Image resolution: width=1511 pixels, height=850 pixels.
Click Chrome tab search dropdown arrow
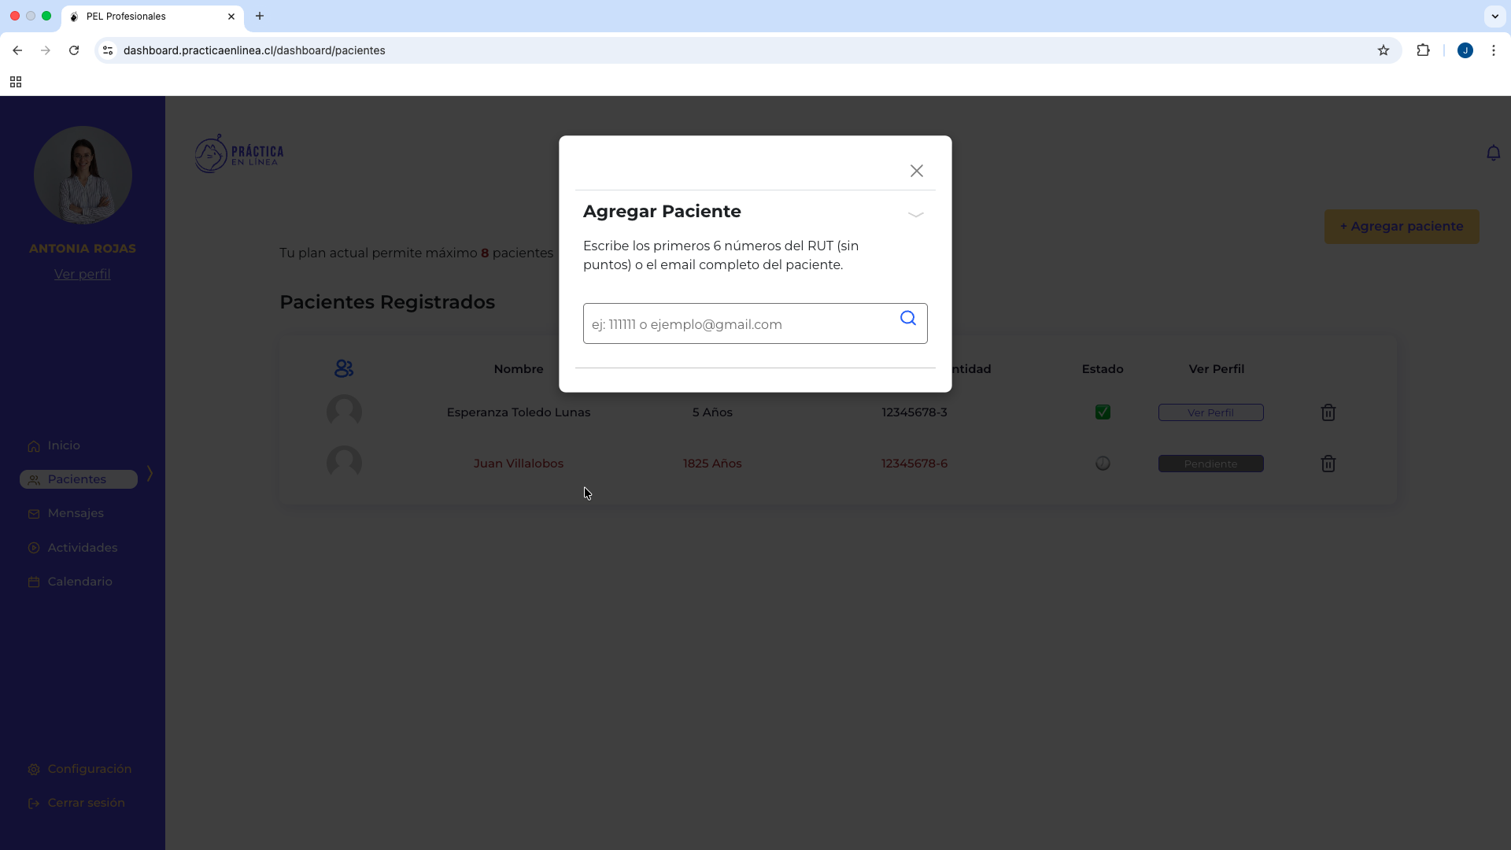(1494, 16)
